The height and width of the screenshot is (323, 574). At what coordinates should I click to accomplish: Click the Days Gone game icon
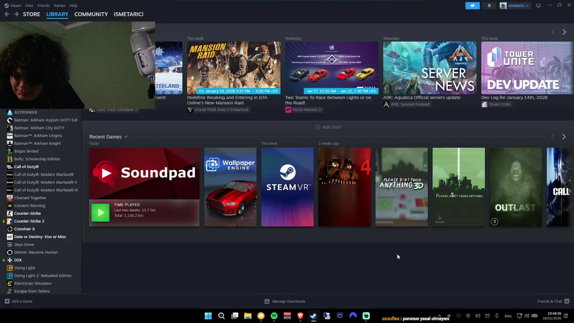point(10,244)
